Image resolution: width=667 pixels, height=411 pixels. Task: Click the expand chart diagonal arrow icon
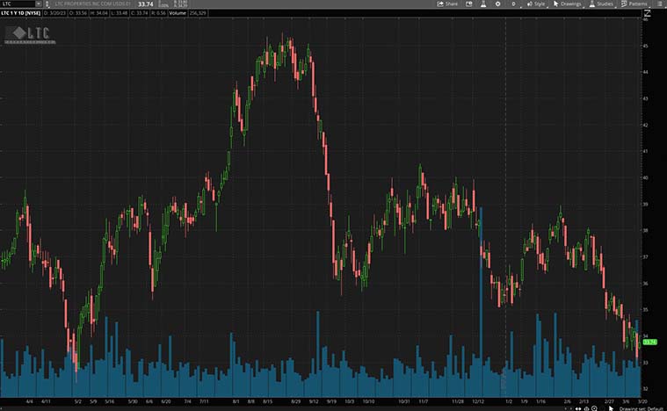click(x=648, y=14)
